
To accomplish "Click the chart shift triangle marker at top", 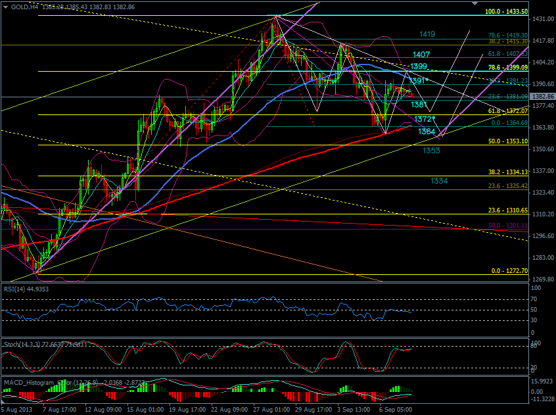I will click(x=475, y=3).
